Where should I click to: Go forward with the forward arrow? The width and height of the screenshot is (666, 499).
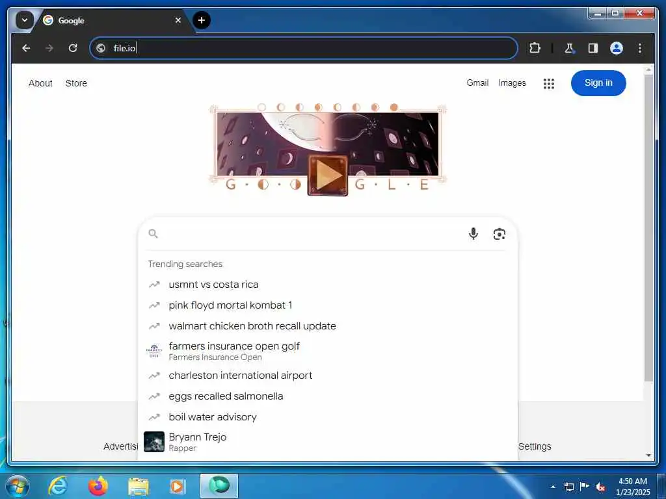(49, 48)
